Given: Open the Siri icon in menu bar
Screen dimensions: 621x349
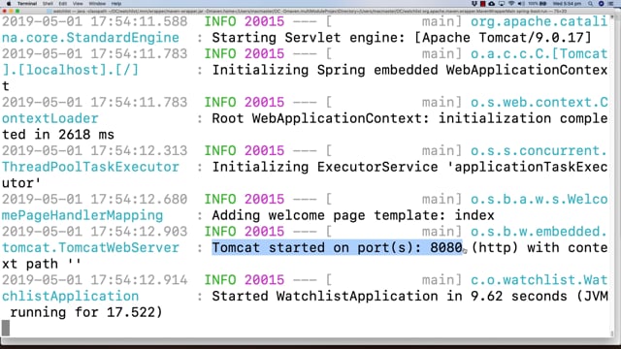Looking at the screenshot, I should 601,3.
